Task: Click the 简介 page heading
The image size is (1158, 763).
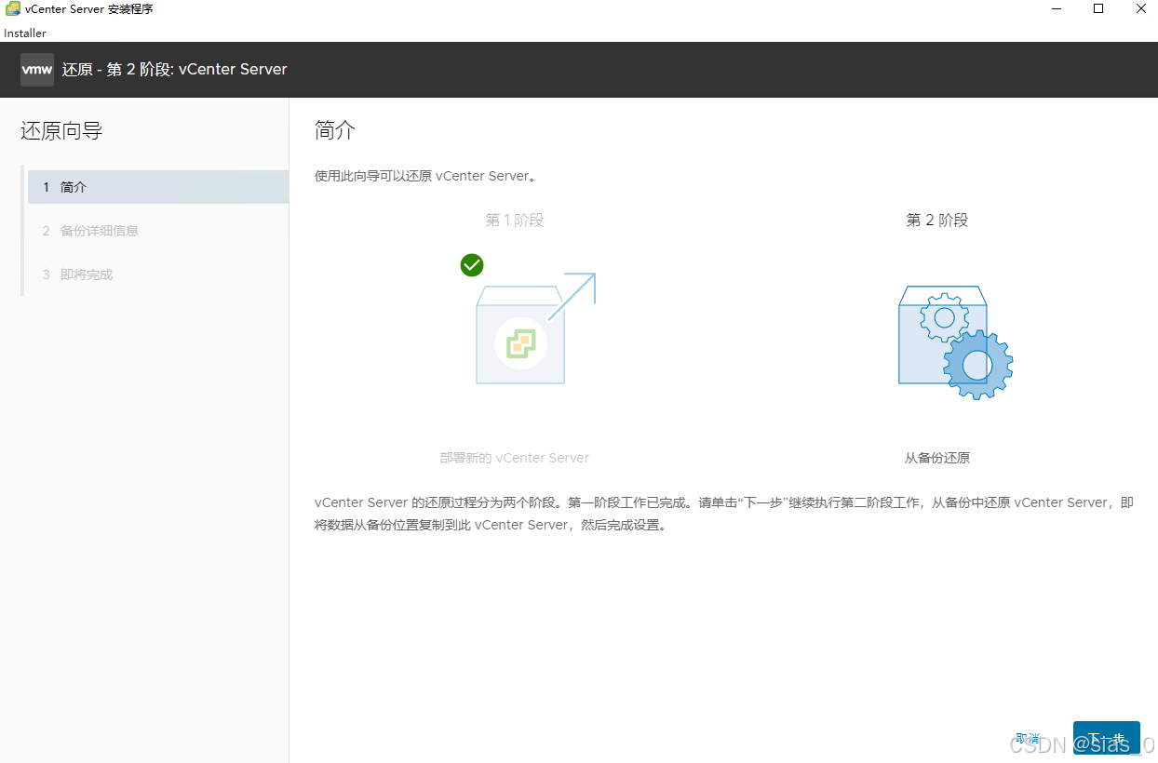Action: [x=335, y=130]
